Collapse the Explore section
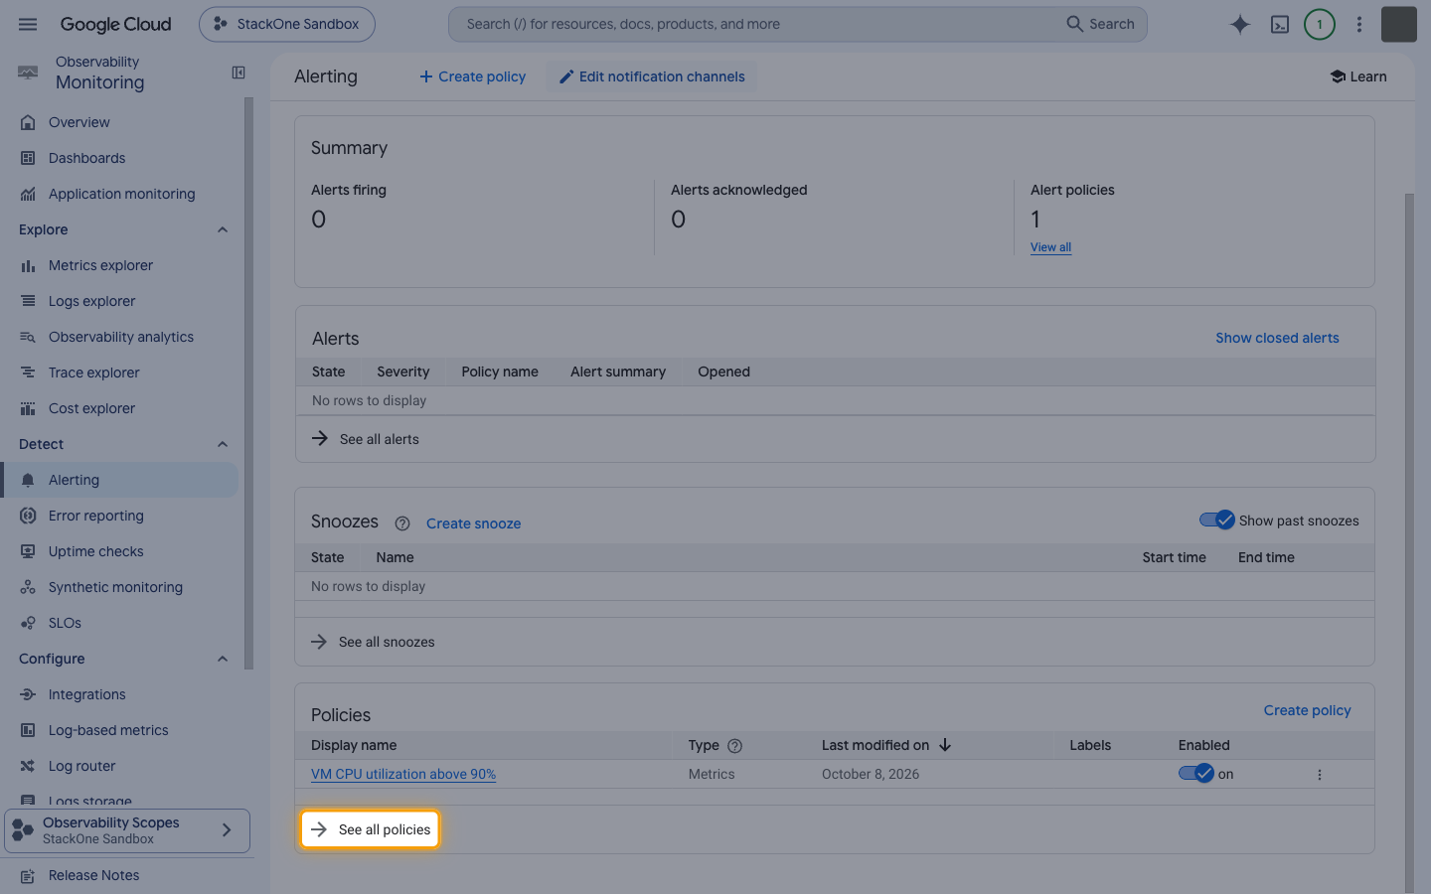The height and width of the screenshot is (894, 1431). 223,229
